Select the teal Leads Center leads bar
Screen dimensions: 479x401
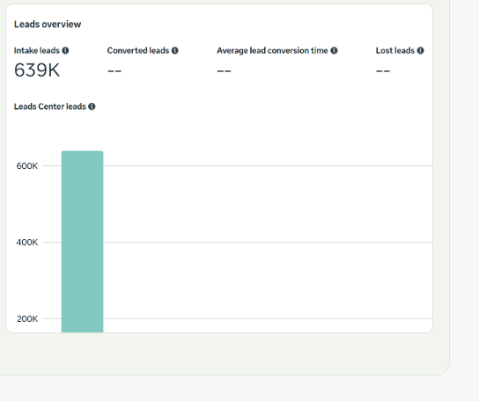[x=82, y=242]
